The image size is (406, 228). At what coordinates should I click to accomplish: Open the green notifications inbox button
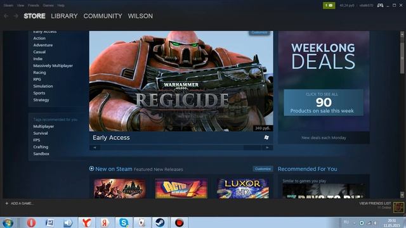329,5
